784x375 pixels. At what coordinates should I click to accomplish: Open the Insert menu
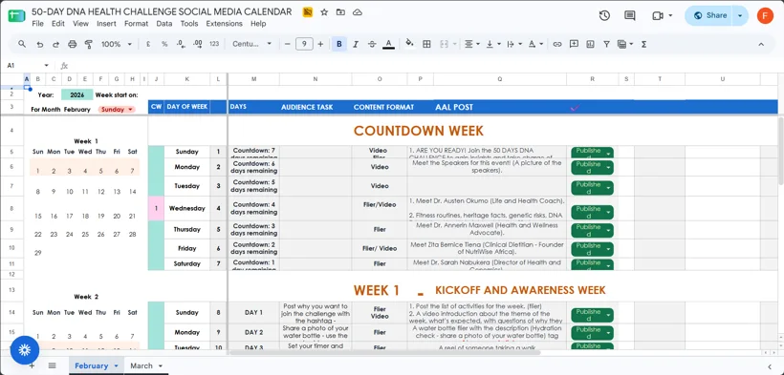tap(106, 24)
